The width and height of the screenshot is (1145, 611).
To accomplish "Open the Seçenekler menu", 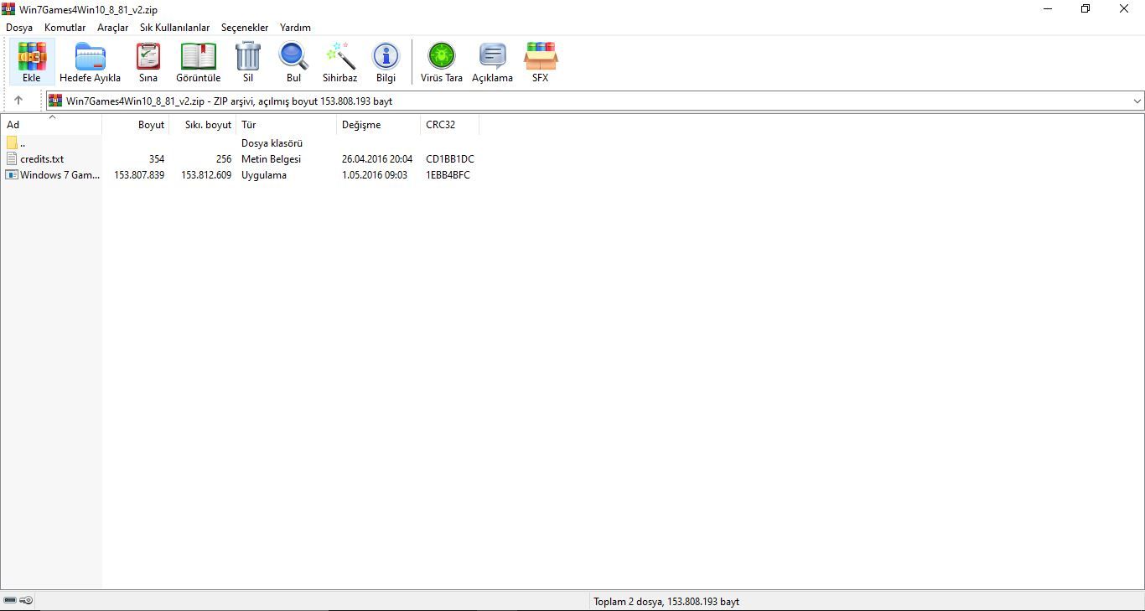I will click(x=245, y=28).
